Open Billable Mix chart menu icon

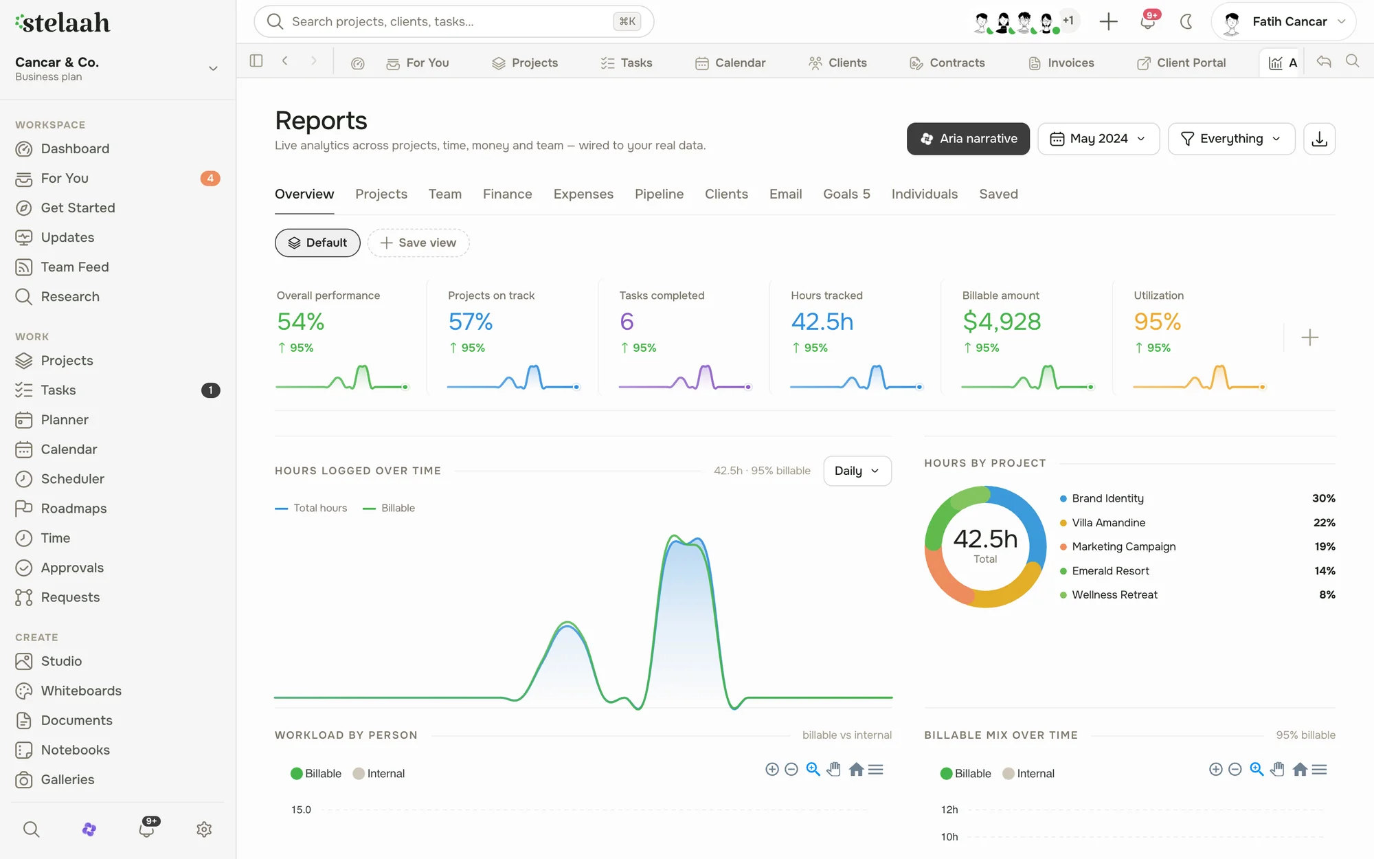tap(1319, 770)
